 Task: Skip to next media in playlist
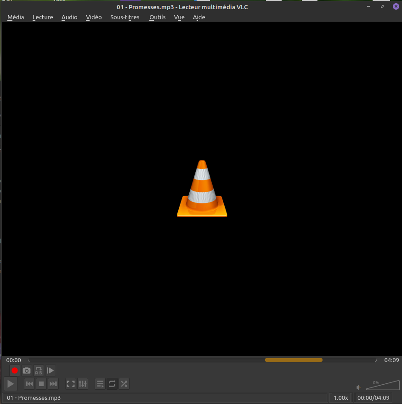click(x=53, y=384)
